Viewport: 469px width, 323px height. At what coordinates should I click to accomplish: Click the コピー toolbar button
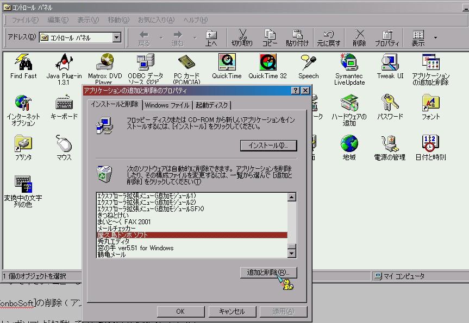coord(270,37)
